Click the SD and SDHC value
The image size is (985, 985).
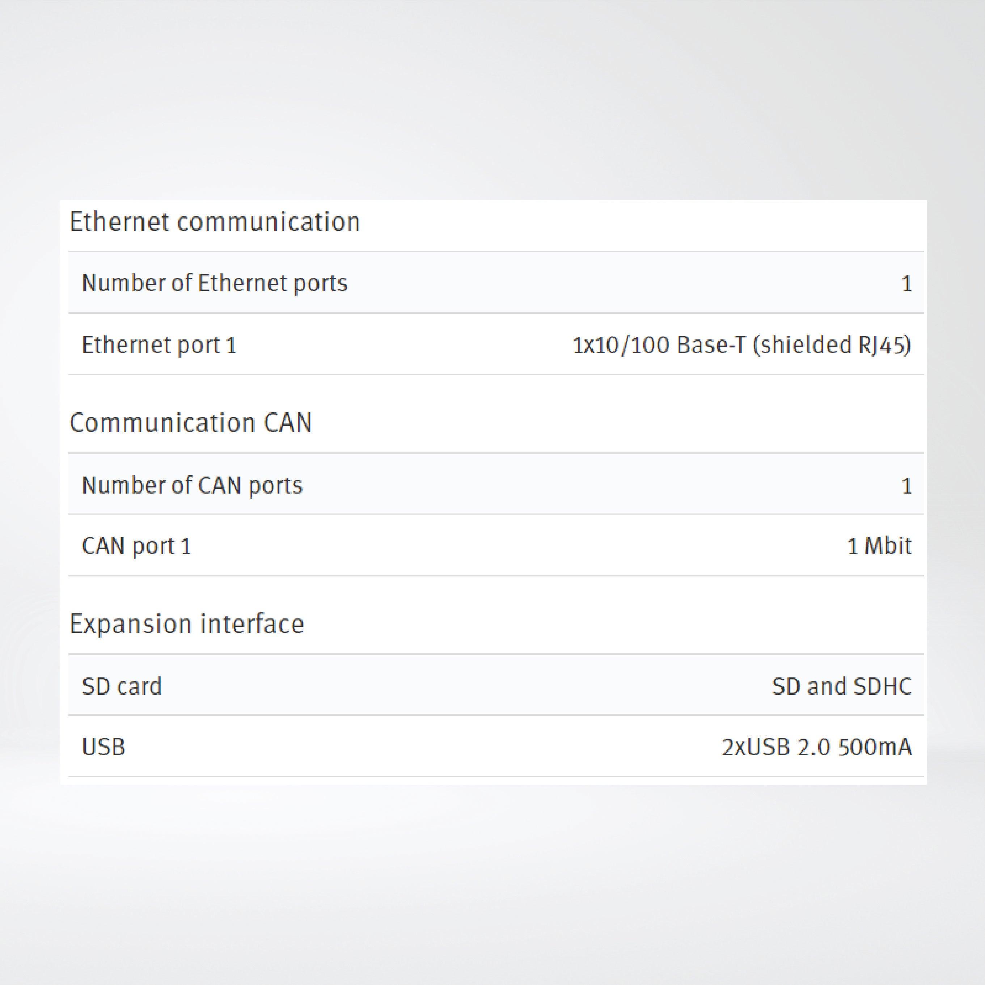[x=841, y=686]
